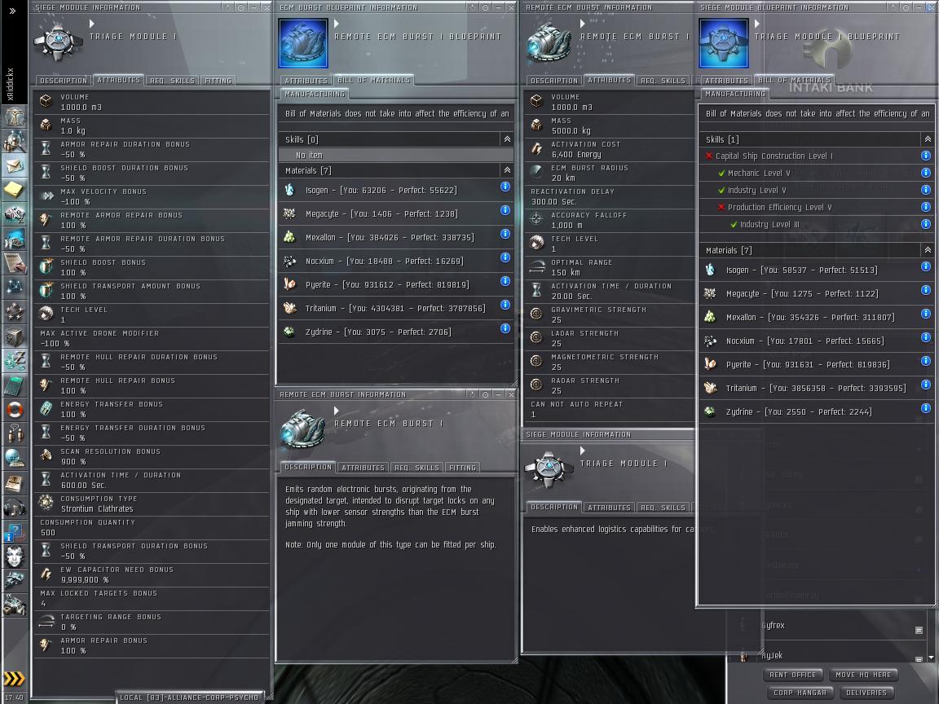The width and height of the screenshot is (939, 704).
Task: Show info for Nocxium in ECM Burst blueprint
Action: pyautogui.click(x=505, y=257)
